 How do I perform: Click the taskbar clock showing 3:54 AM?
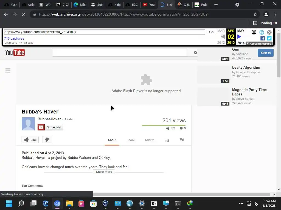(x=269, y=203)
